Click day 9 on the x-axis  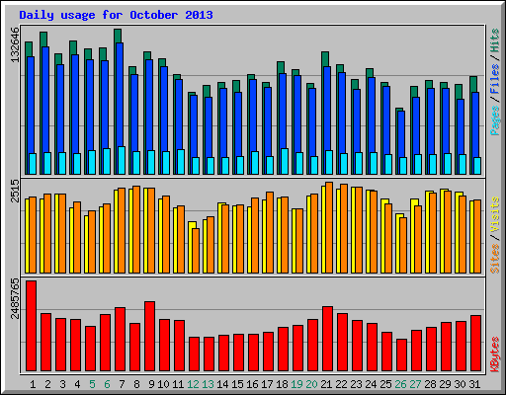point(151,384)
